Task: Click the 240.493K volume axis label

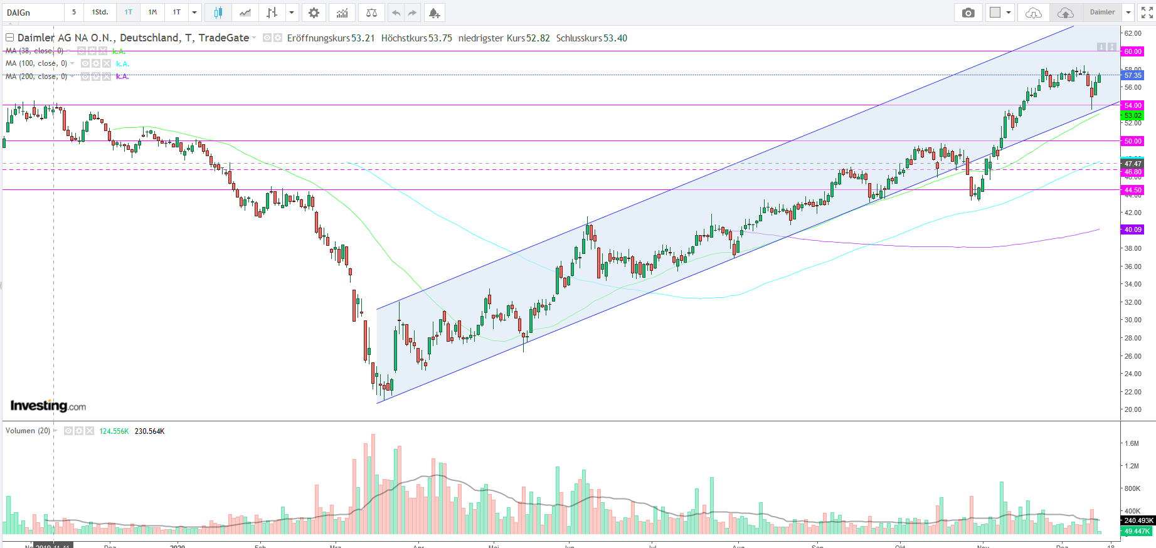Action: pyautogui.click(x=1138, y=520)
